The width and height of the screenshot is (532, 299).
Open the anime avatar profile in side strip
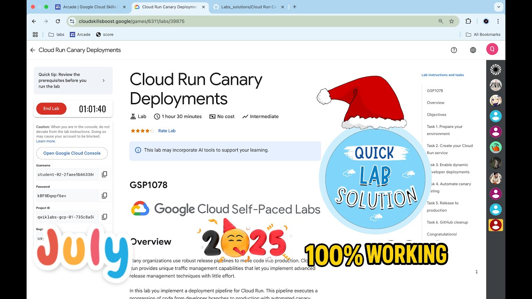click(x=495, y=100)
